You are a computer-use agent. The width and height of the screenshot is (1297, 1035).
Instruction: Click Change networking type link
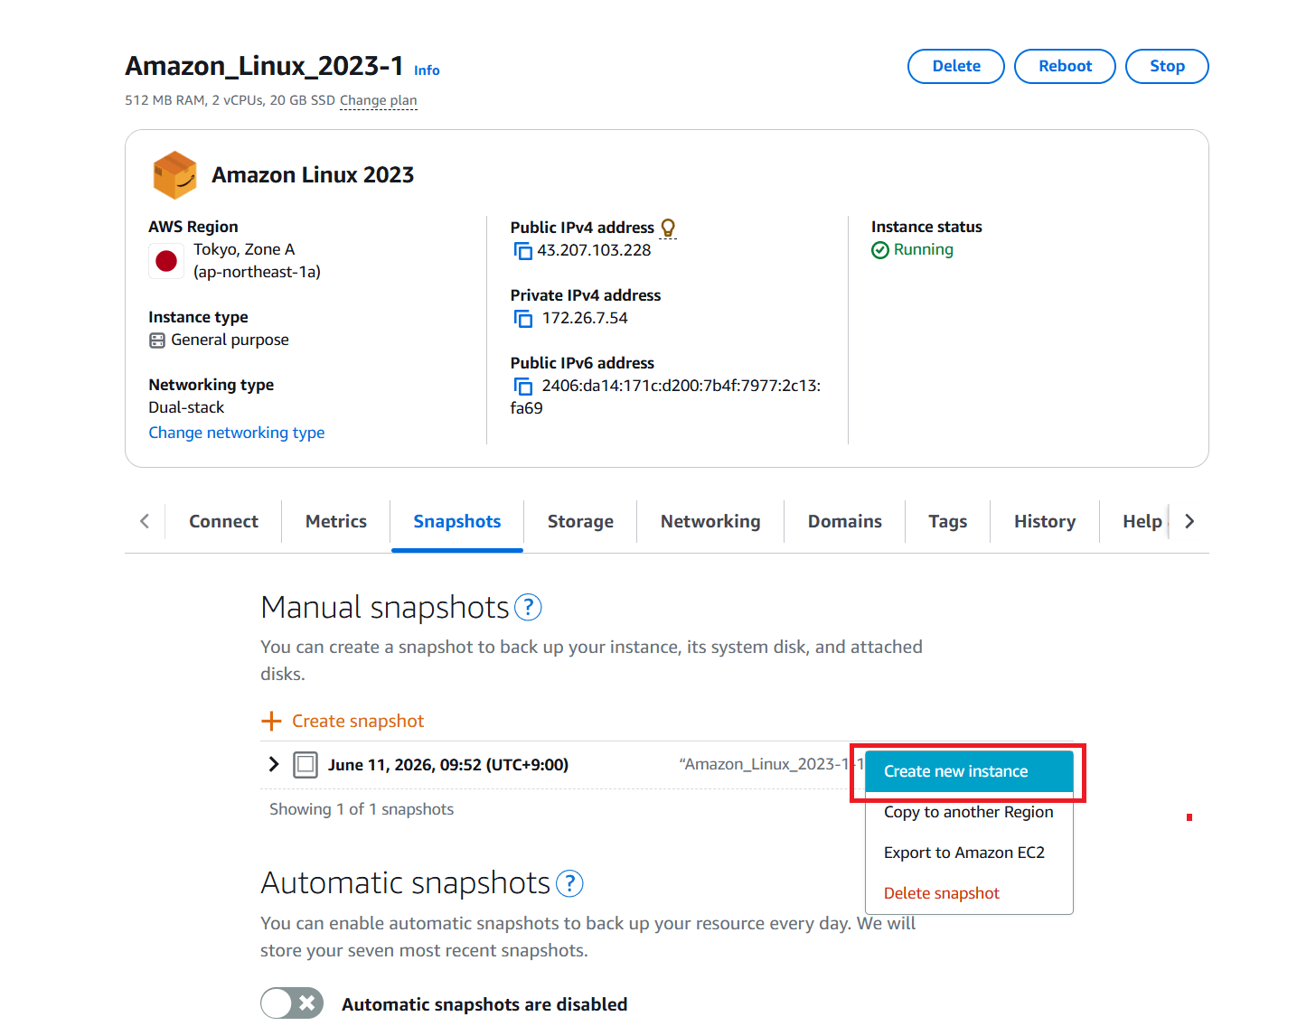[237, 433]
